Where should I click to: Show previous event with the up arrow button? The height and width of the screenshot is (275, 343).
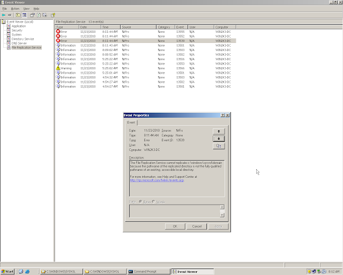219,132
